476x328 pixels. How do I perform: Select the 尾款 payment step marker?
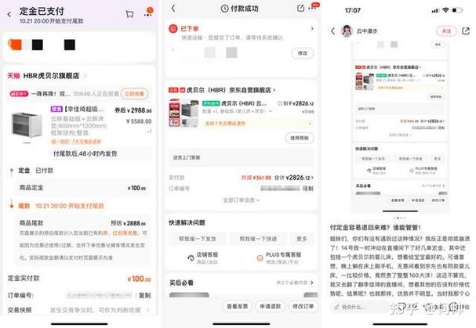12,206
